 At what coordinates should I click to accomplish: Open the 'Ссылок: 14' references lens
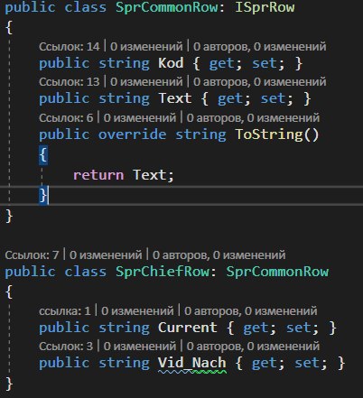70,47
